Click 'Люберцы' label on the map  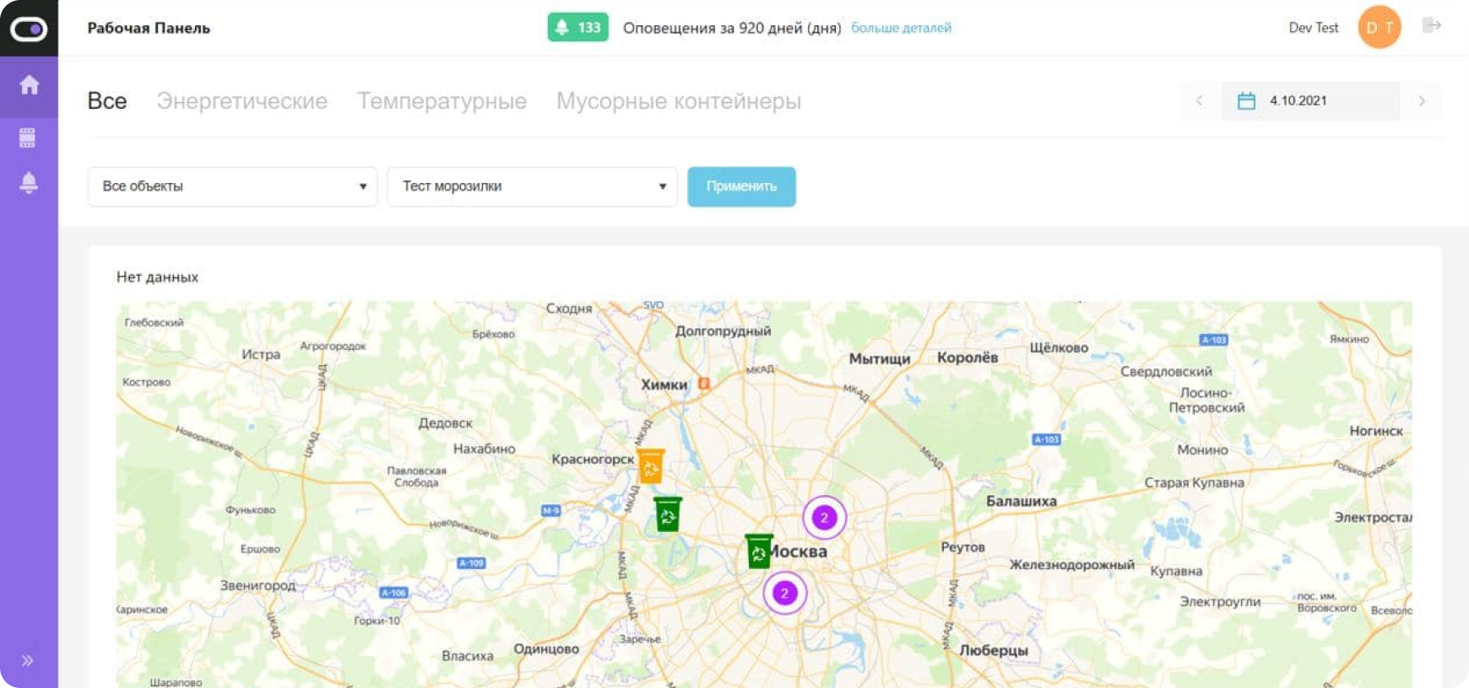[994, 650]
